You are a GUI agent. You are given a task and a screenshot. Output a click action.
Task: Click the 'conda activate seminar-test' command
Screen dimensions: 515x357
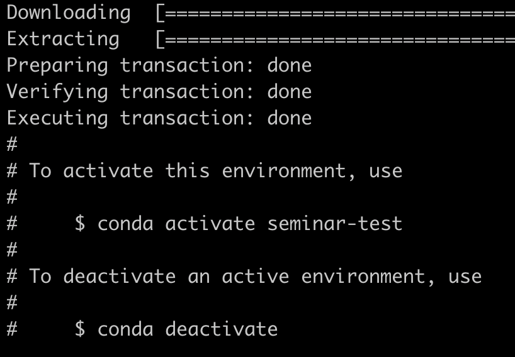250,224
